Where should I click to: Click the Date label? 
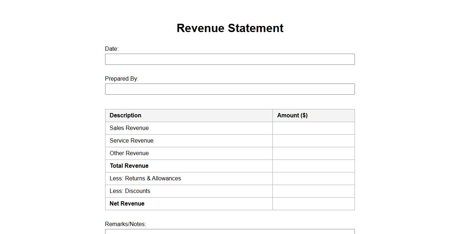click(112, 49)
